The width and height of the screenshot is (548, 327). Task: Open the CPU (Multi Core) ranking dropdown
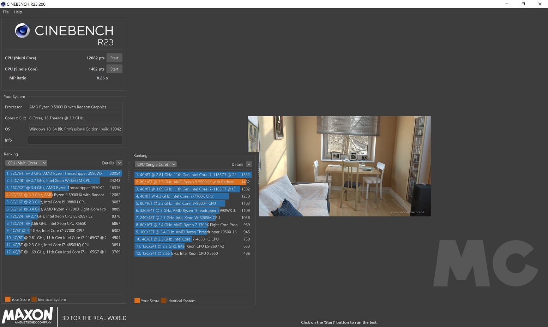point(26,163)
